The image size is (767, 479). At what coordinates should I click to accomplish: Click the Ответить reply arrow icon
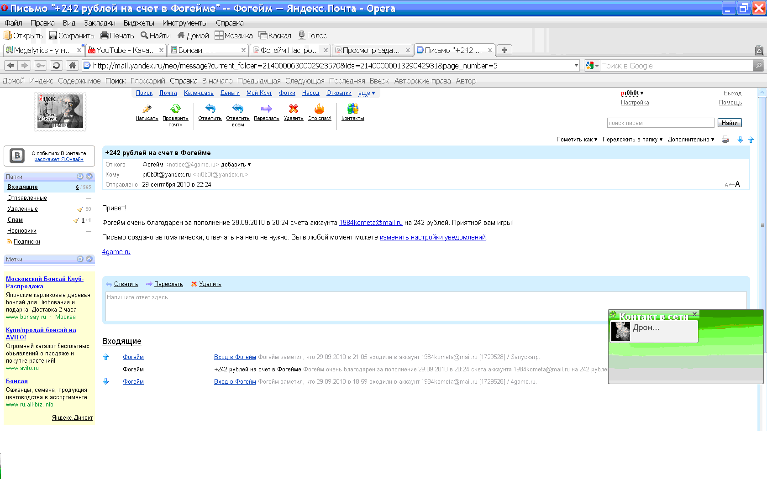pos(210,109)
